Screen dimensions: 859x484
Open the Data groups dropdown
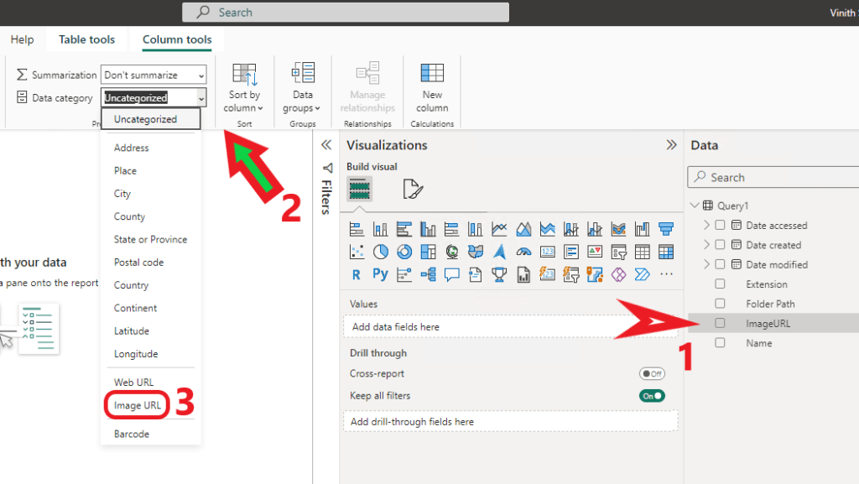302,87
